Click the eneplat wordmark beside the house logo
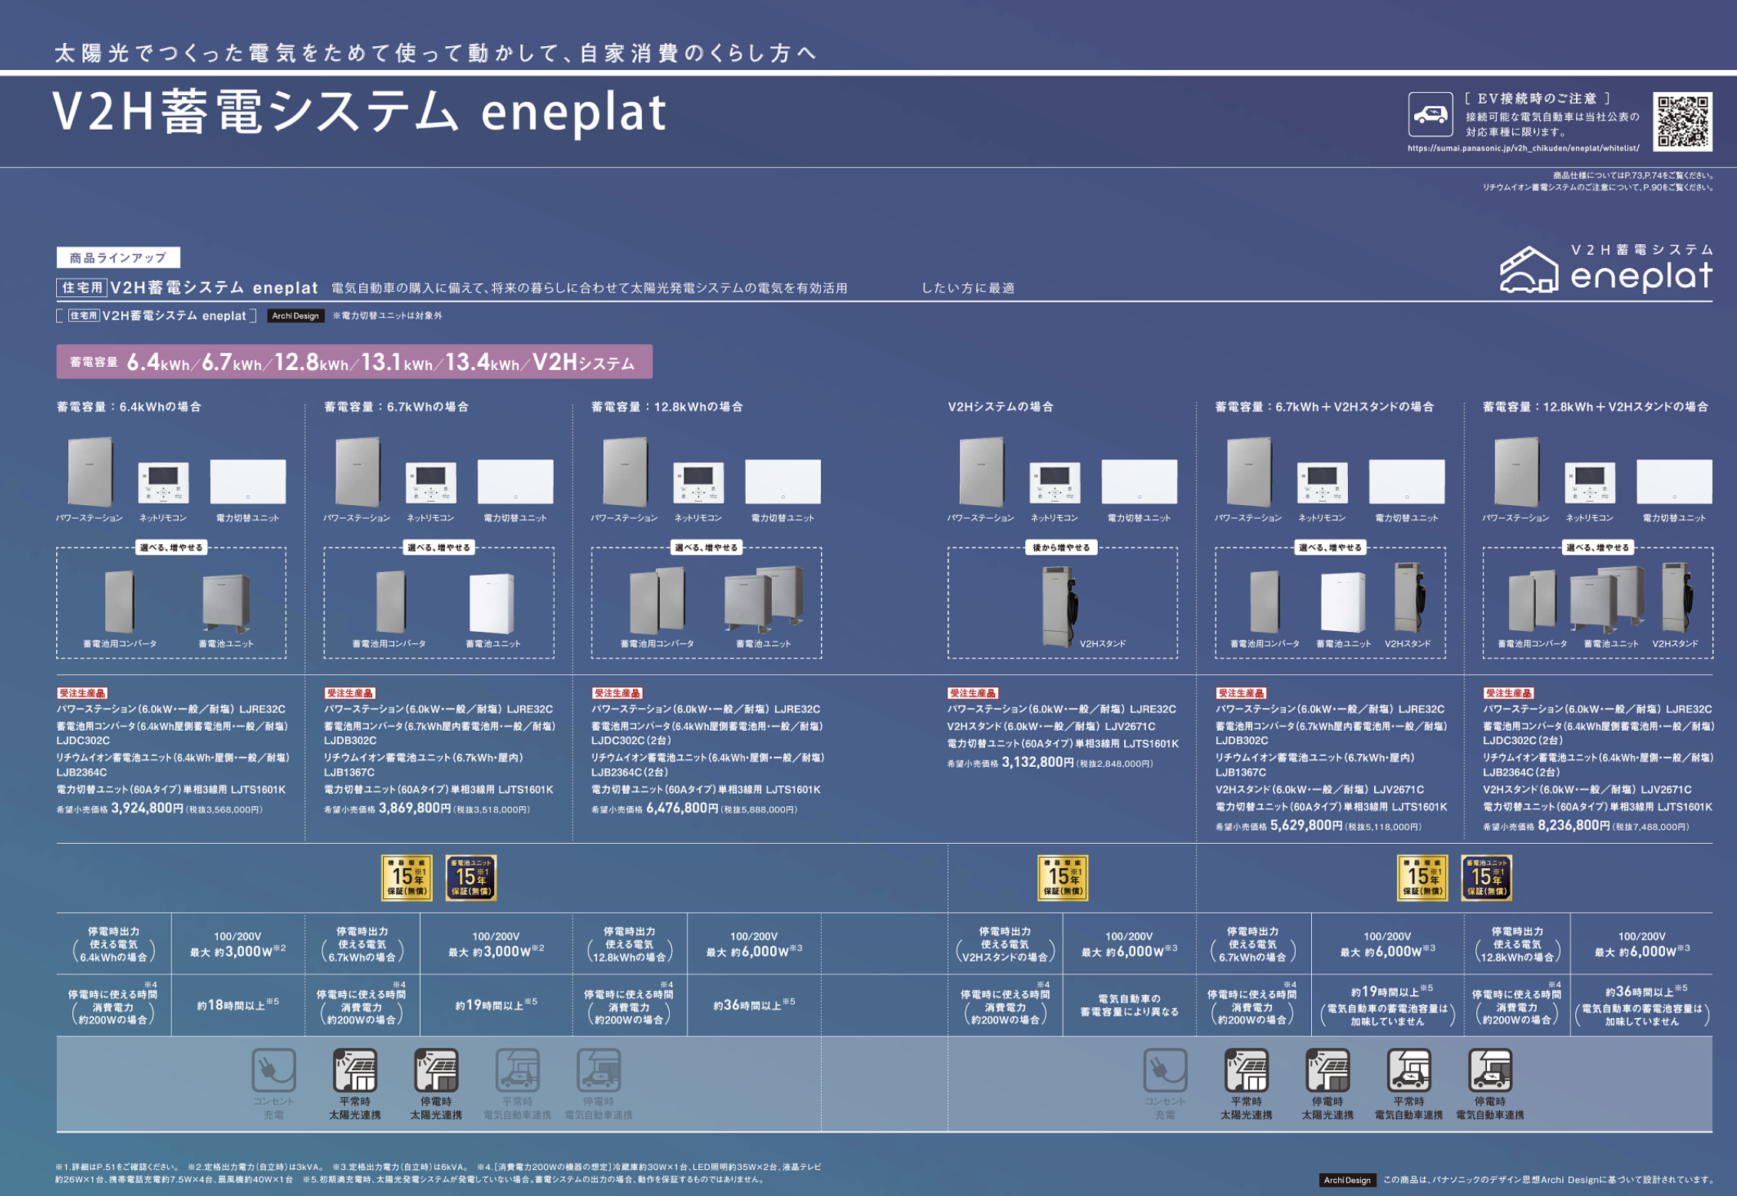 (1642, 276)
